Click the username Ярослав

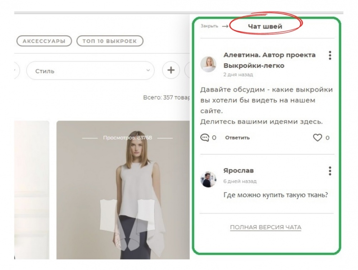pos(238,171)
